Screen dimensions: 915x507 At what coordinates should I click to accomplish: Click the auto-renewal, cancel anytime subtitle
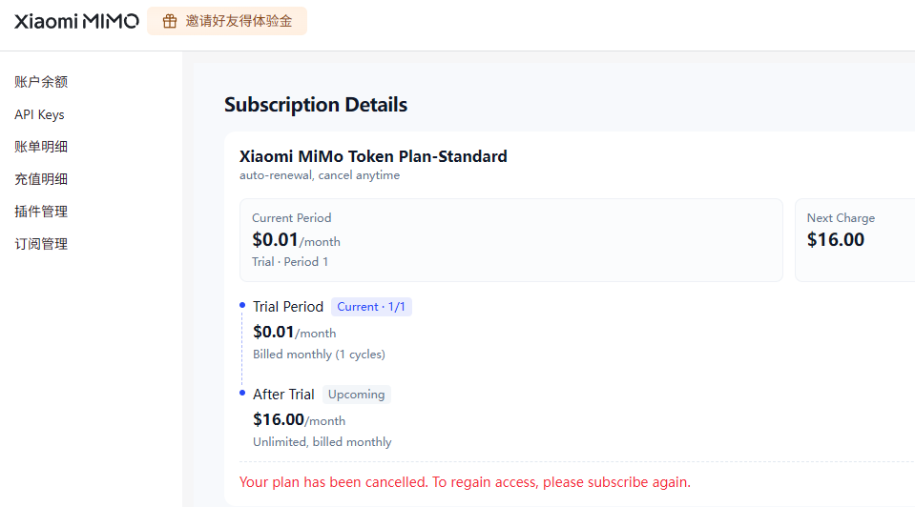[320, 175]
